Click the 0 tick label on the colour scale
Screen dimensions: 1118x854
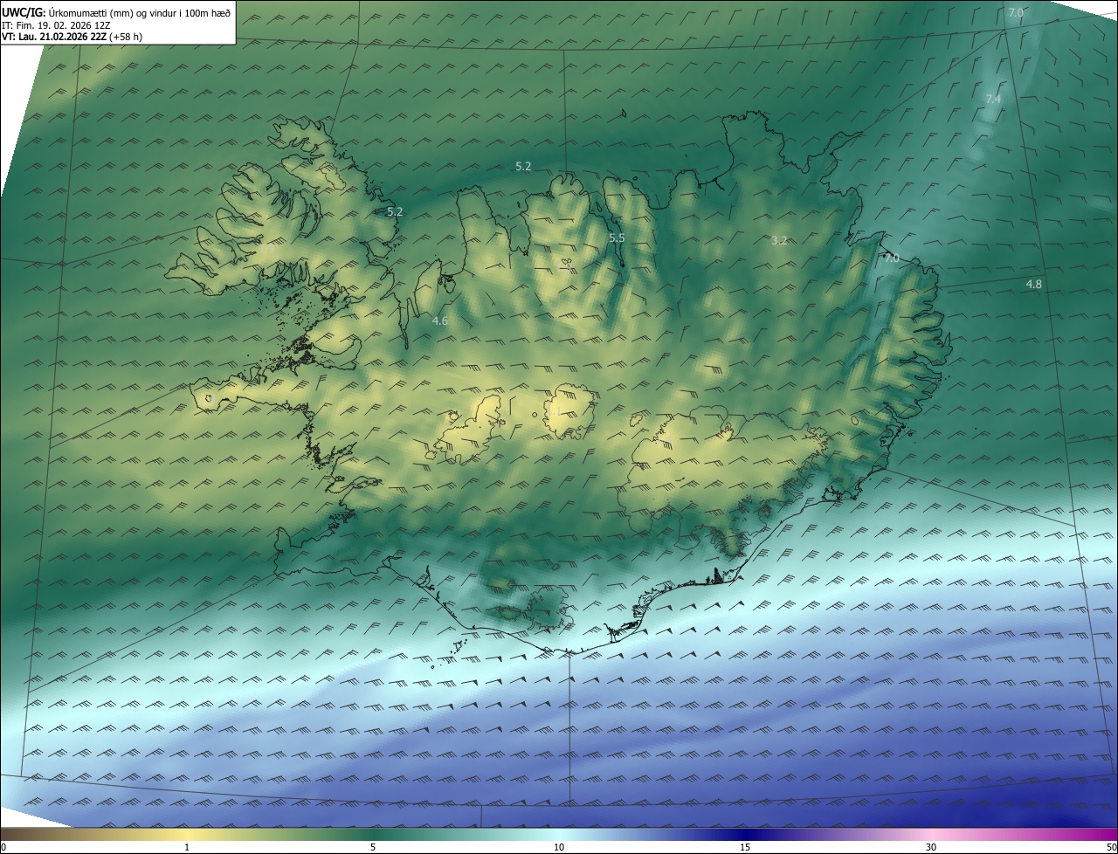[x=3, y=848]
